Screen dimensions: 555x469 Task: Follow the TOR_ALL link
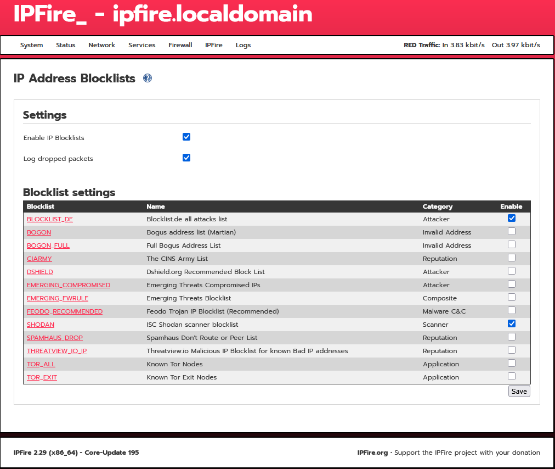(x=41, y=364)
